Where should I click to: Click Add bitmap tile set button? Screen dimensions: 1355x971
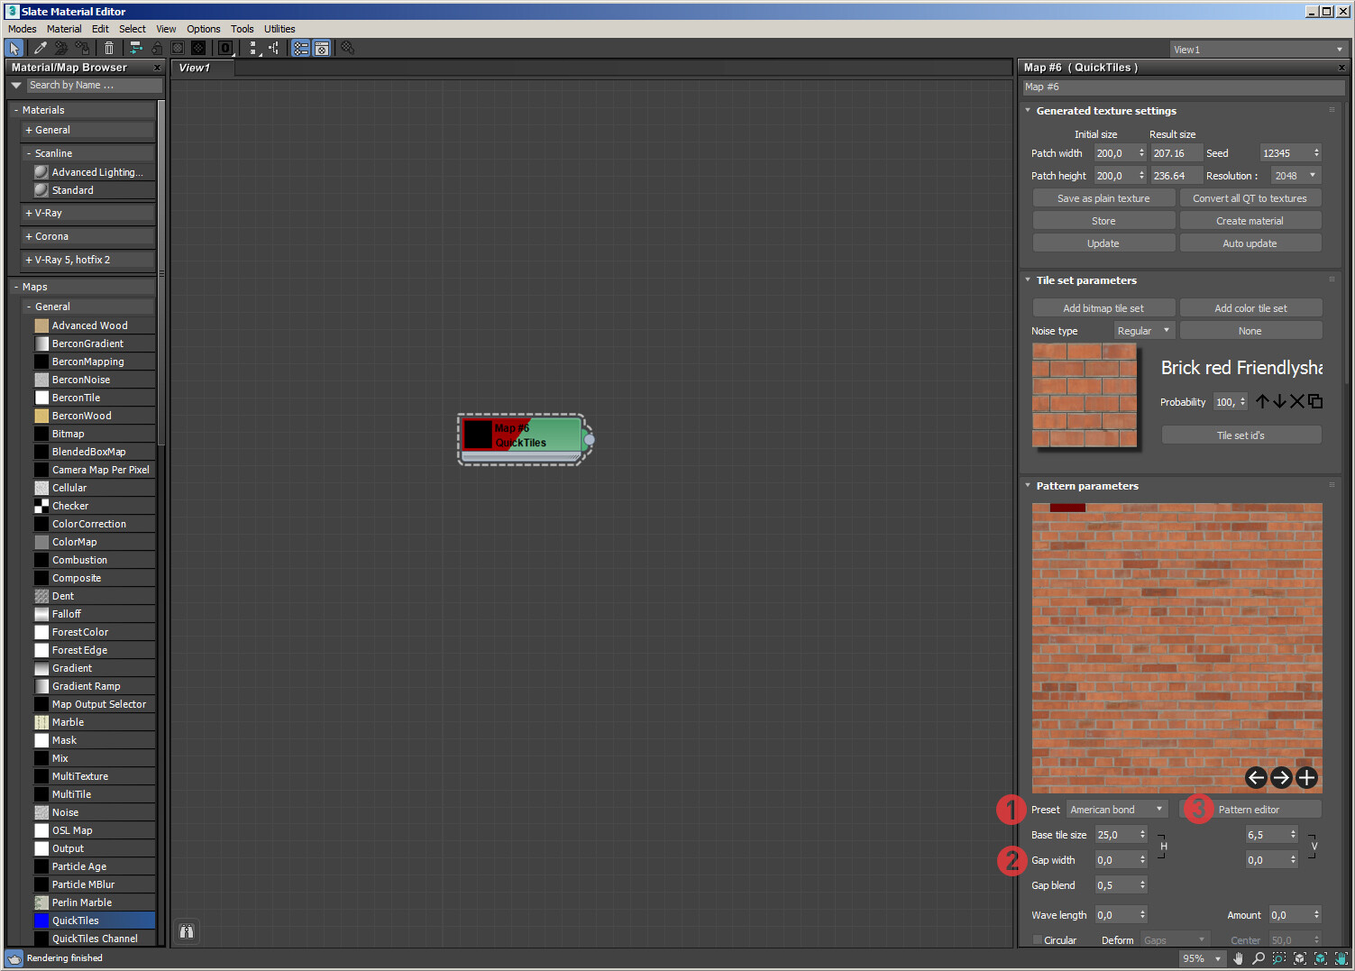point(1103,308)
